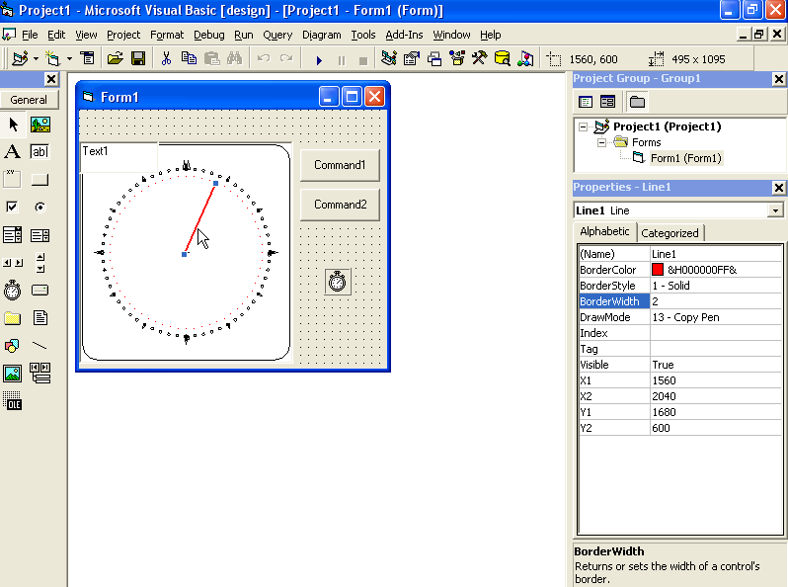Click the Open Project folder icon

point(116,59)
